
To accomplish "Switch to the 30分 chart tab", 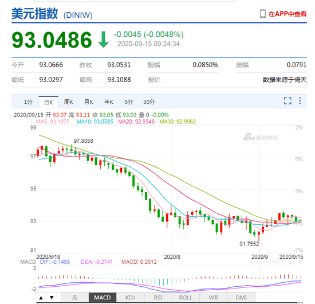I will tap(149, 102).
